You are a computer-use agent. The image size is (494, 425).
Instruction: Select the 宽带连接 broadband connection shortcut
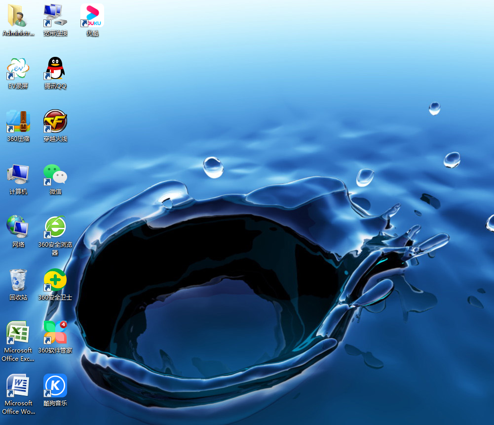[x=55, y=16]
